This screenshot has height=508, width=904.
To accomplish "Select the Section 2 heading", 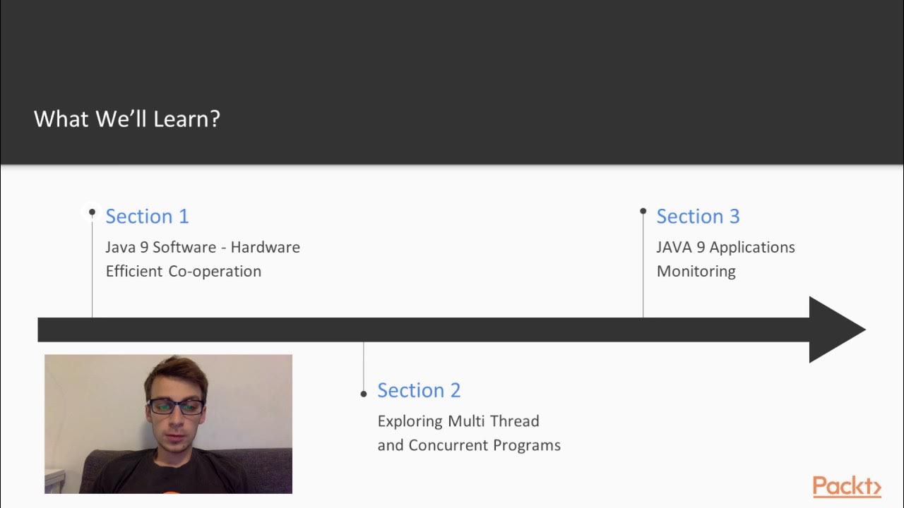I will (x=419, y=390).
